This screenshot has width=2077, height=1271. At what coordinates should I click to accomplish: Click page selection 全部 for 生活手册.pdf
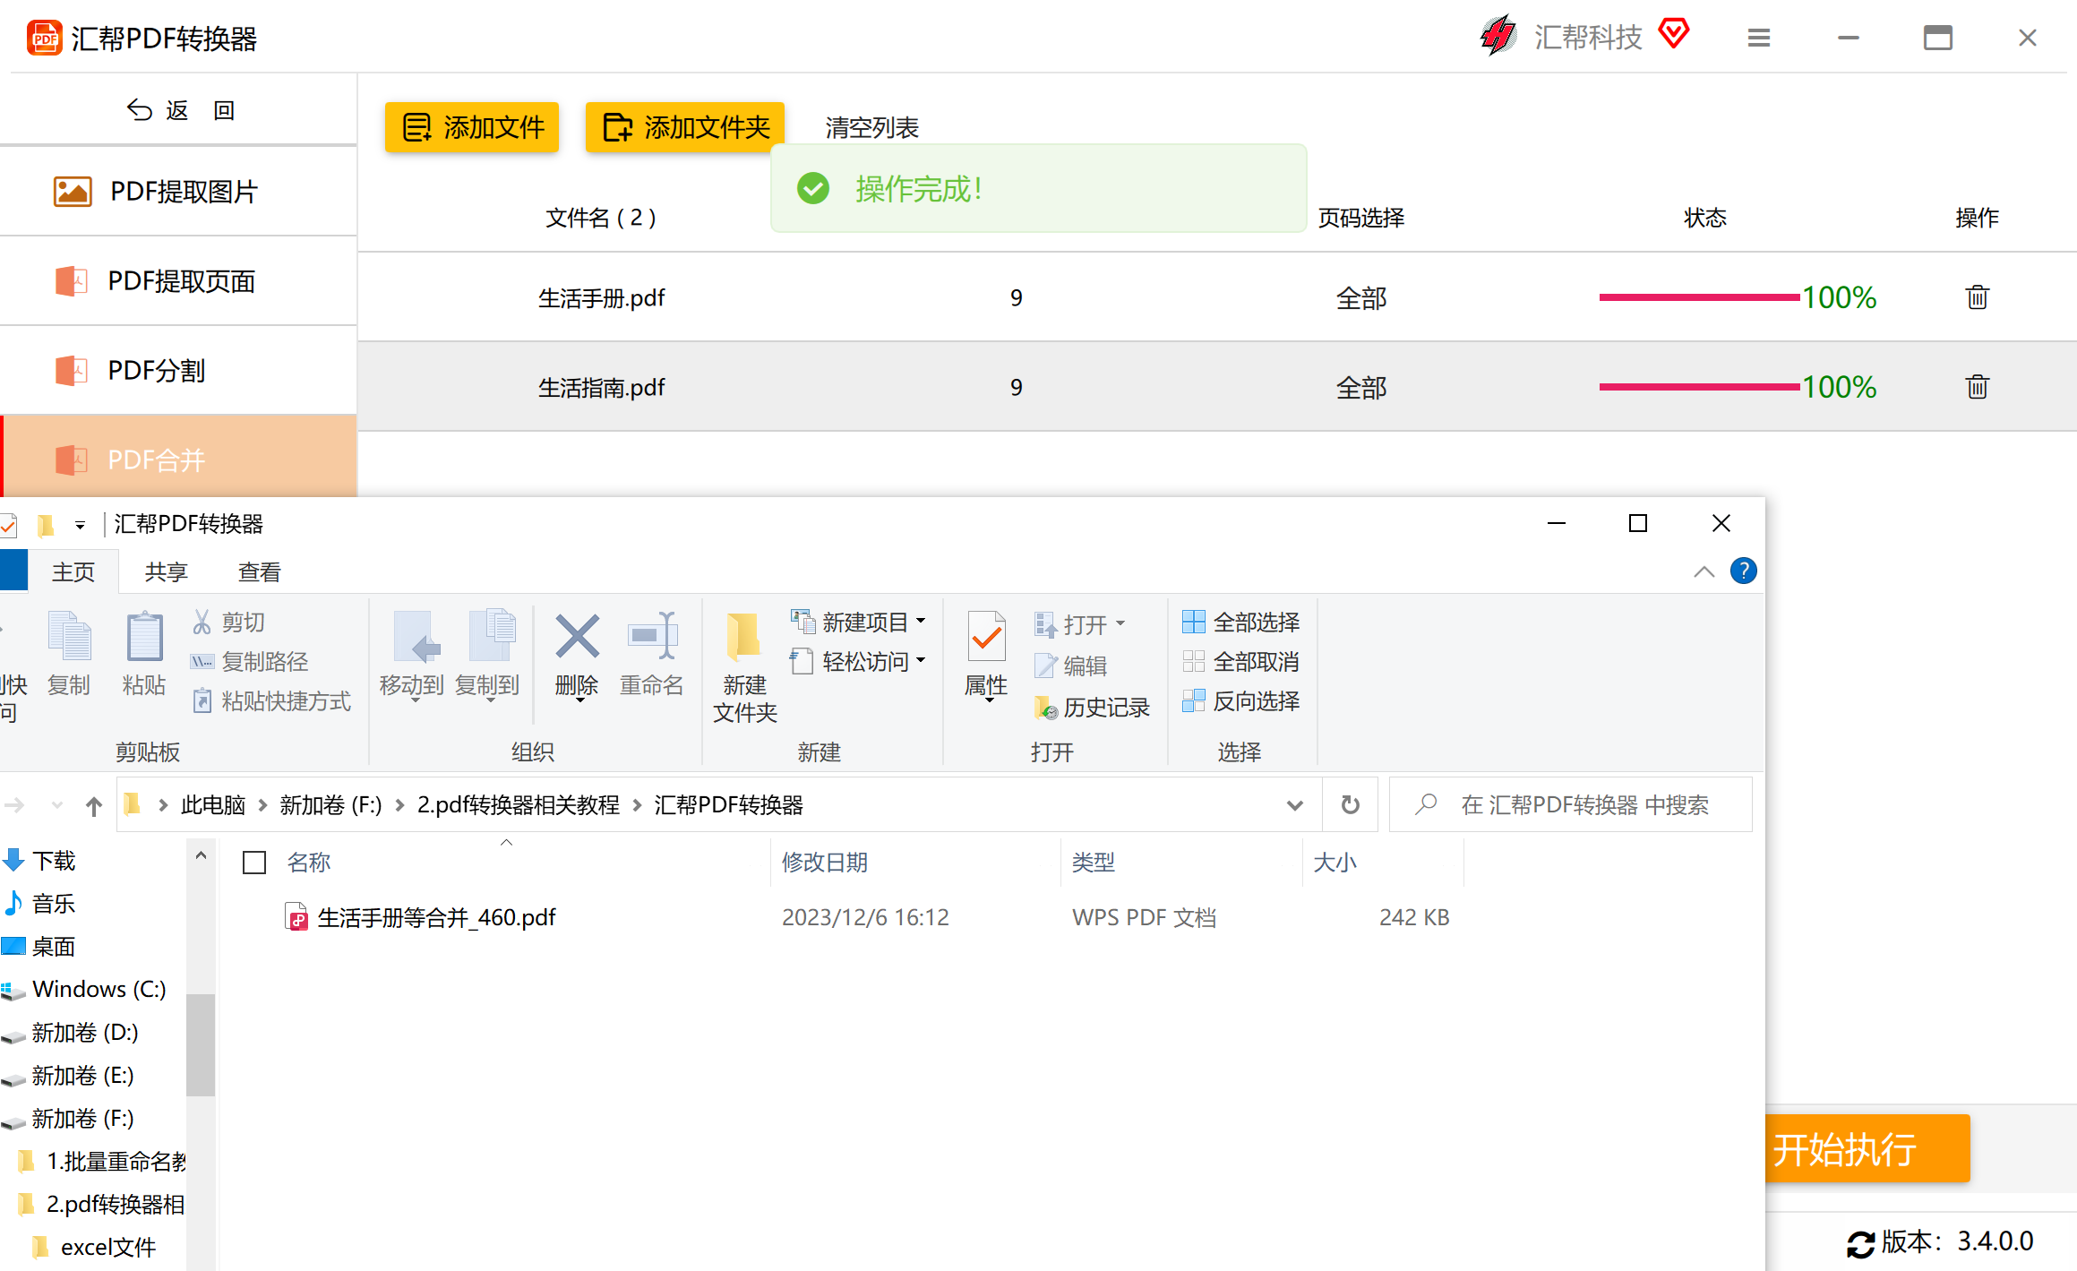pyautogui.click(x=1360, y=298)
